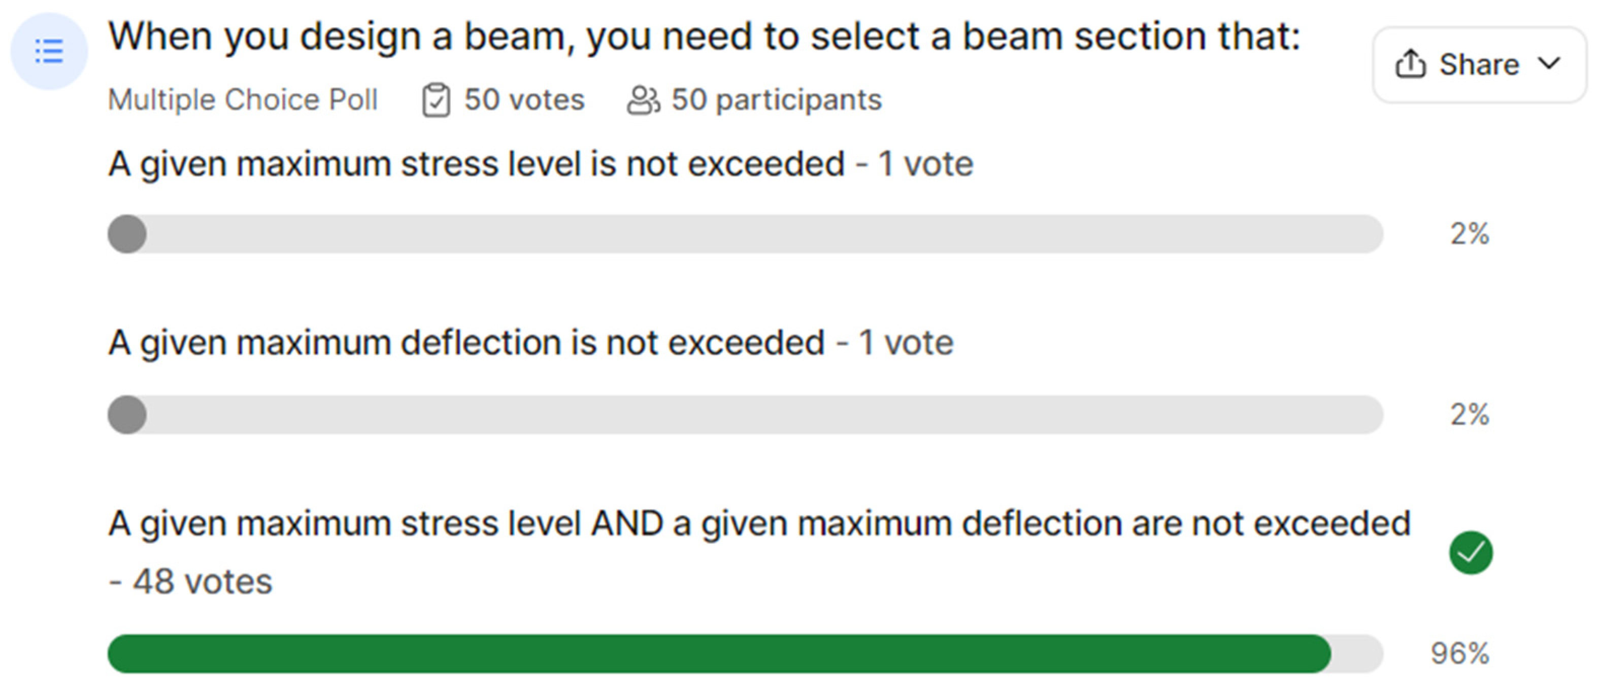Click the "Multiple Choice Poll" type label
Screen dimensions: 1599x686
(x=243, y=100)
